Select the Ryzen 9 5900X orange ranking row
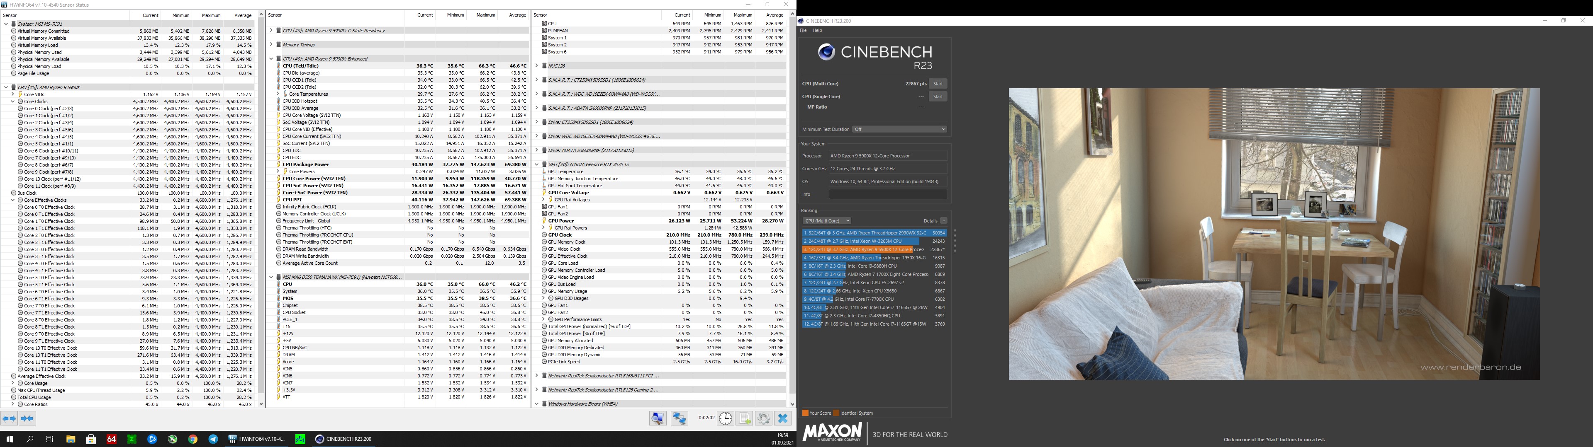Viewport: 1593px width, 447px height. point(874,249)
